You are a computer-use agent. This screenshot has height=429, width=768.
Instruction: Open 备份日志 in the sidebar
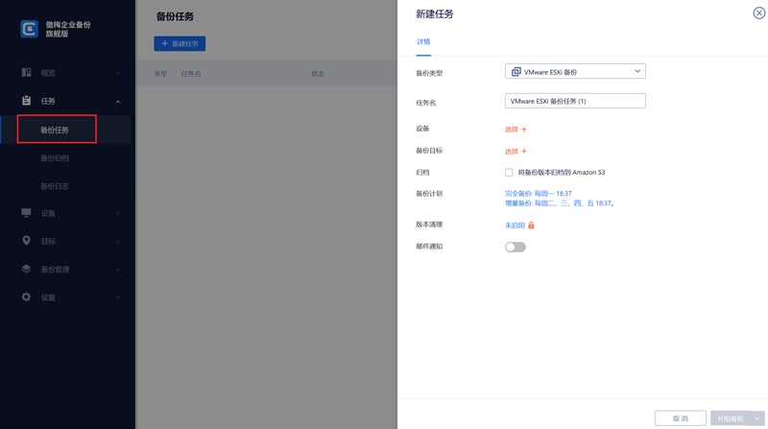coord(55,186)
